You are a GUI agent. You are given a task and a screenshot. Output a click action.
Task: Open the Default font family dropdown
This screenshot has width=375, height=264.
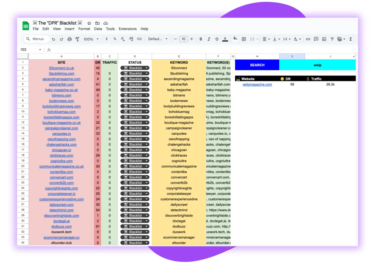(x=158, y=39)
